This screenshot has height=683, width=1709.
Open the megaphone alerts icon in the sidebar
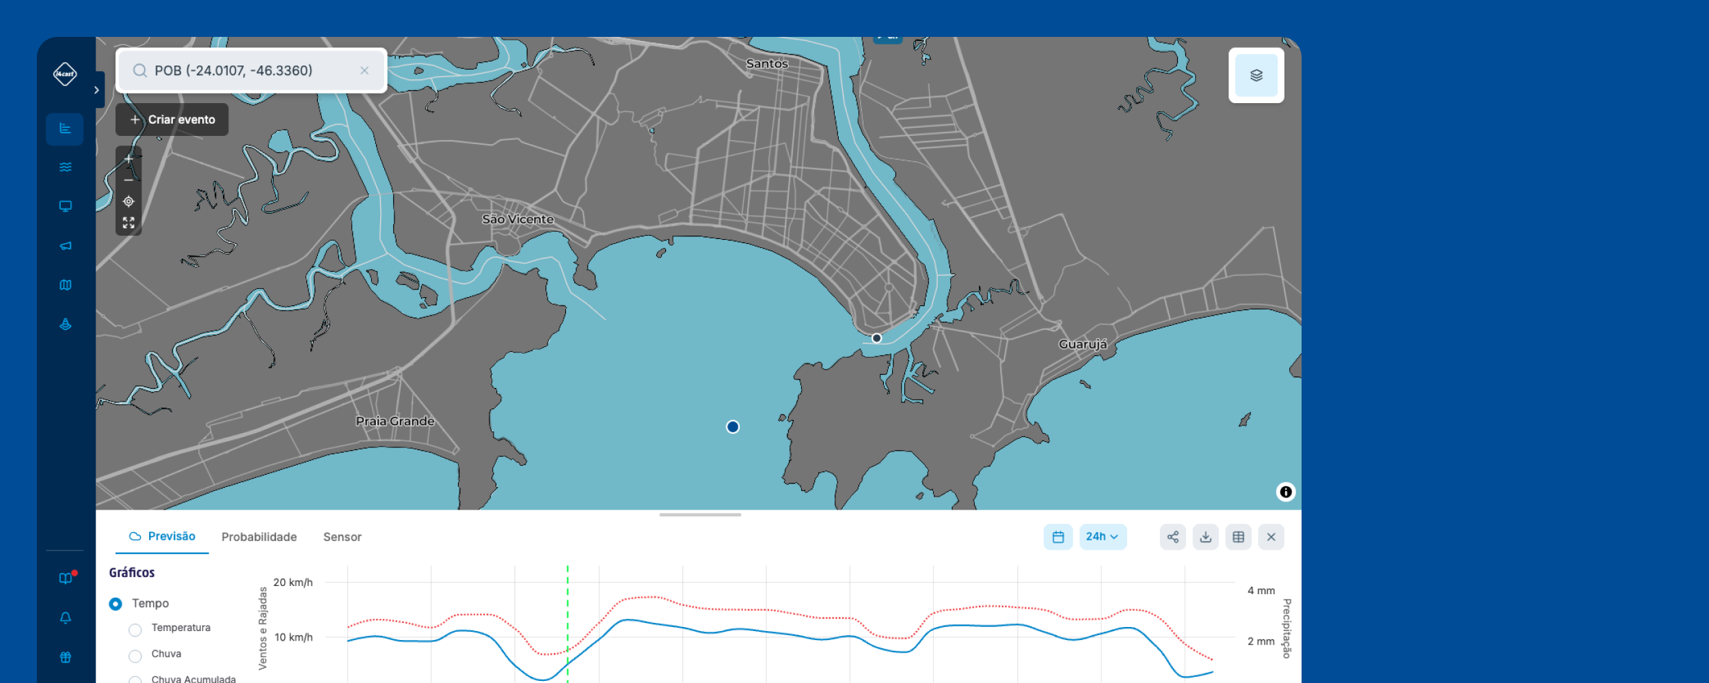point(65,246)
